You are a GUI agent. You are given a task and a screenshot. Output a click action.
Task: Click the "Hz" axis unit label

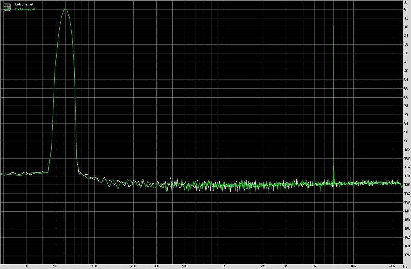(406, 266)
